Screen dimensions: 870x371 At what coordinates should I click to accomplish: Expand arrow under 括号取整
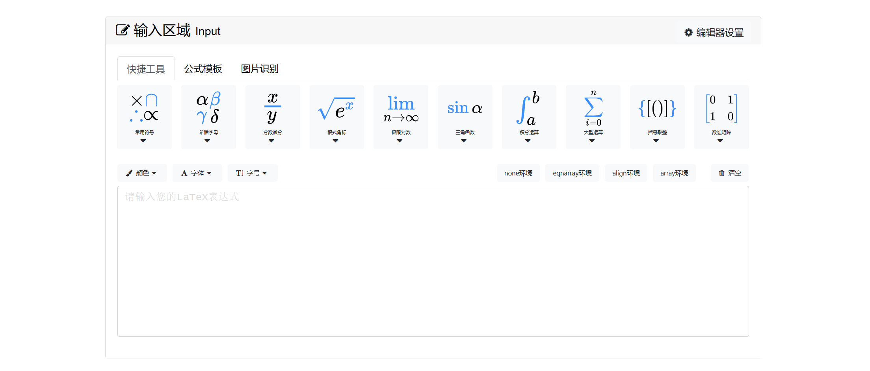656,141
